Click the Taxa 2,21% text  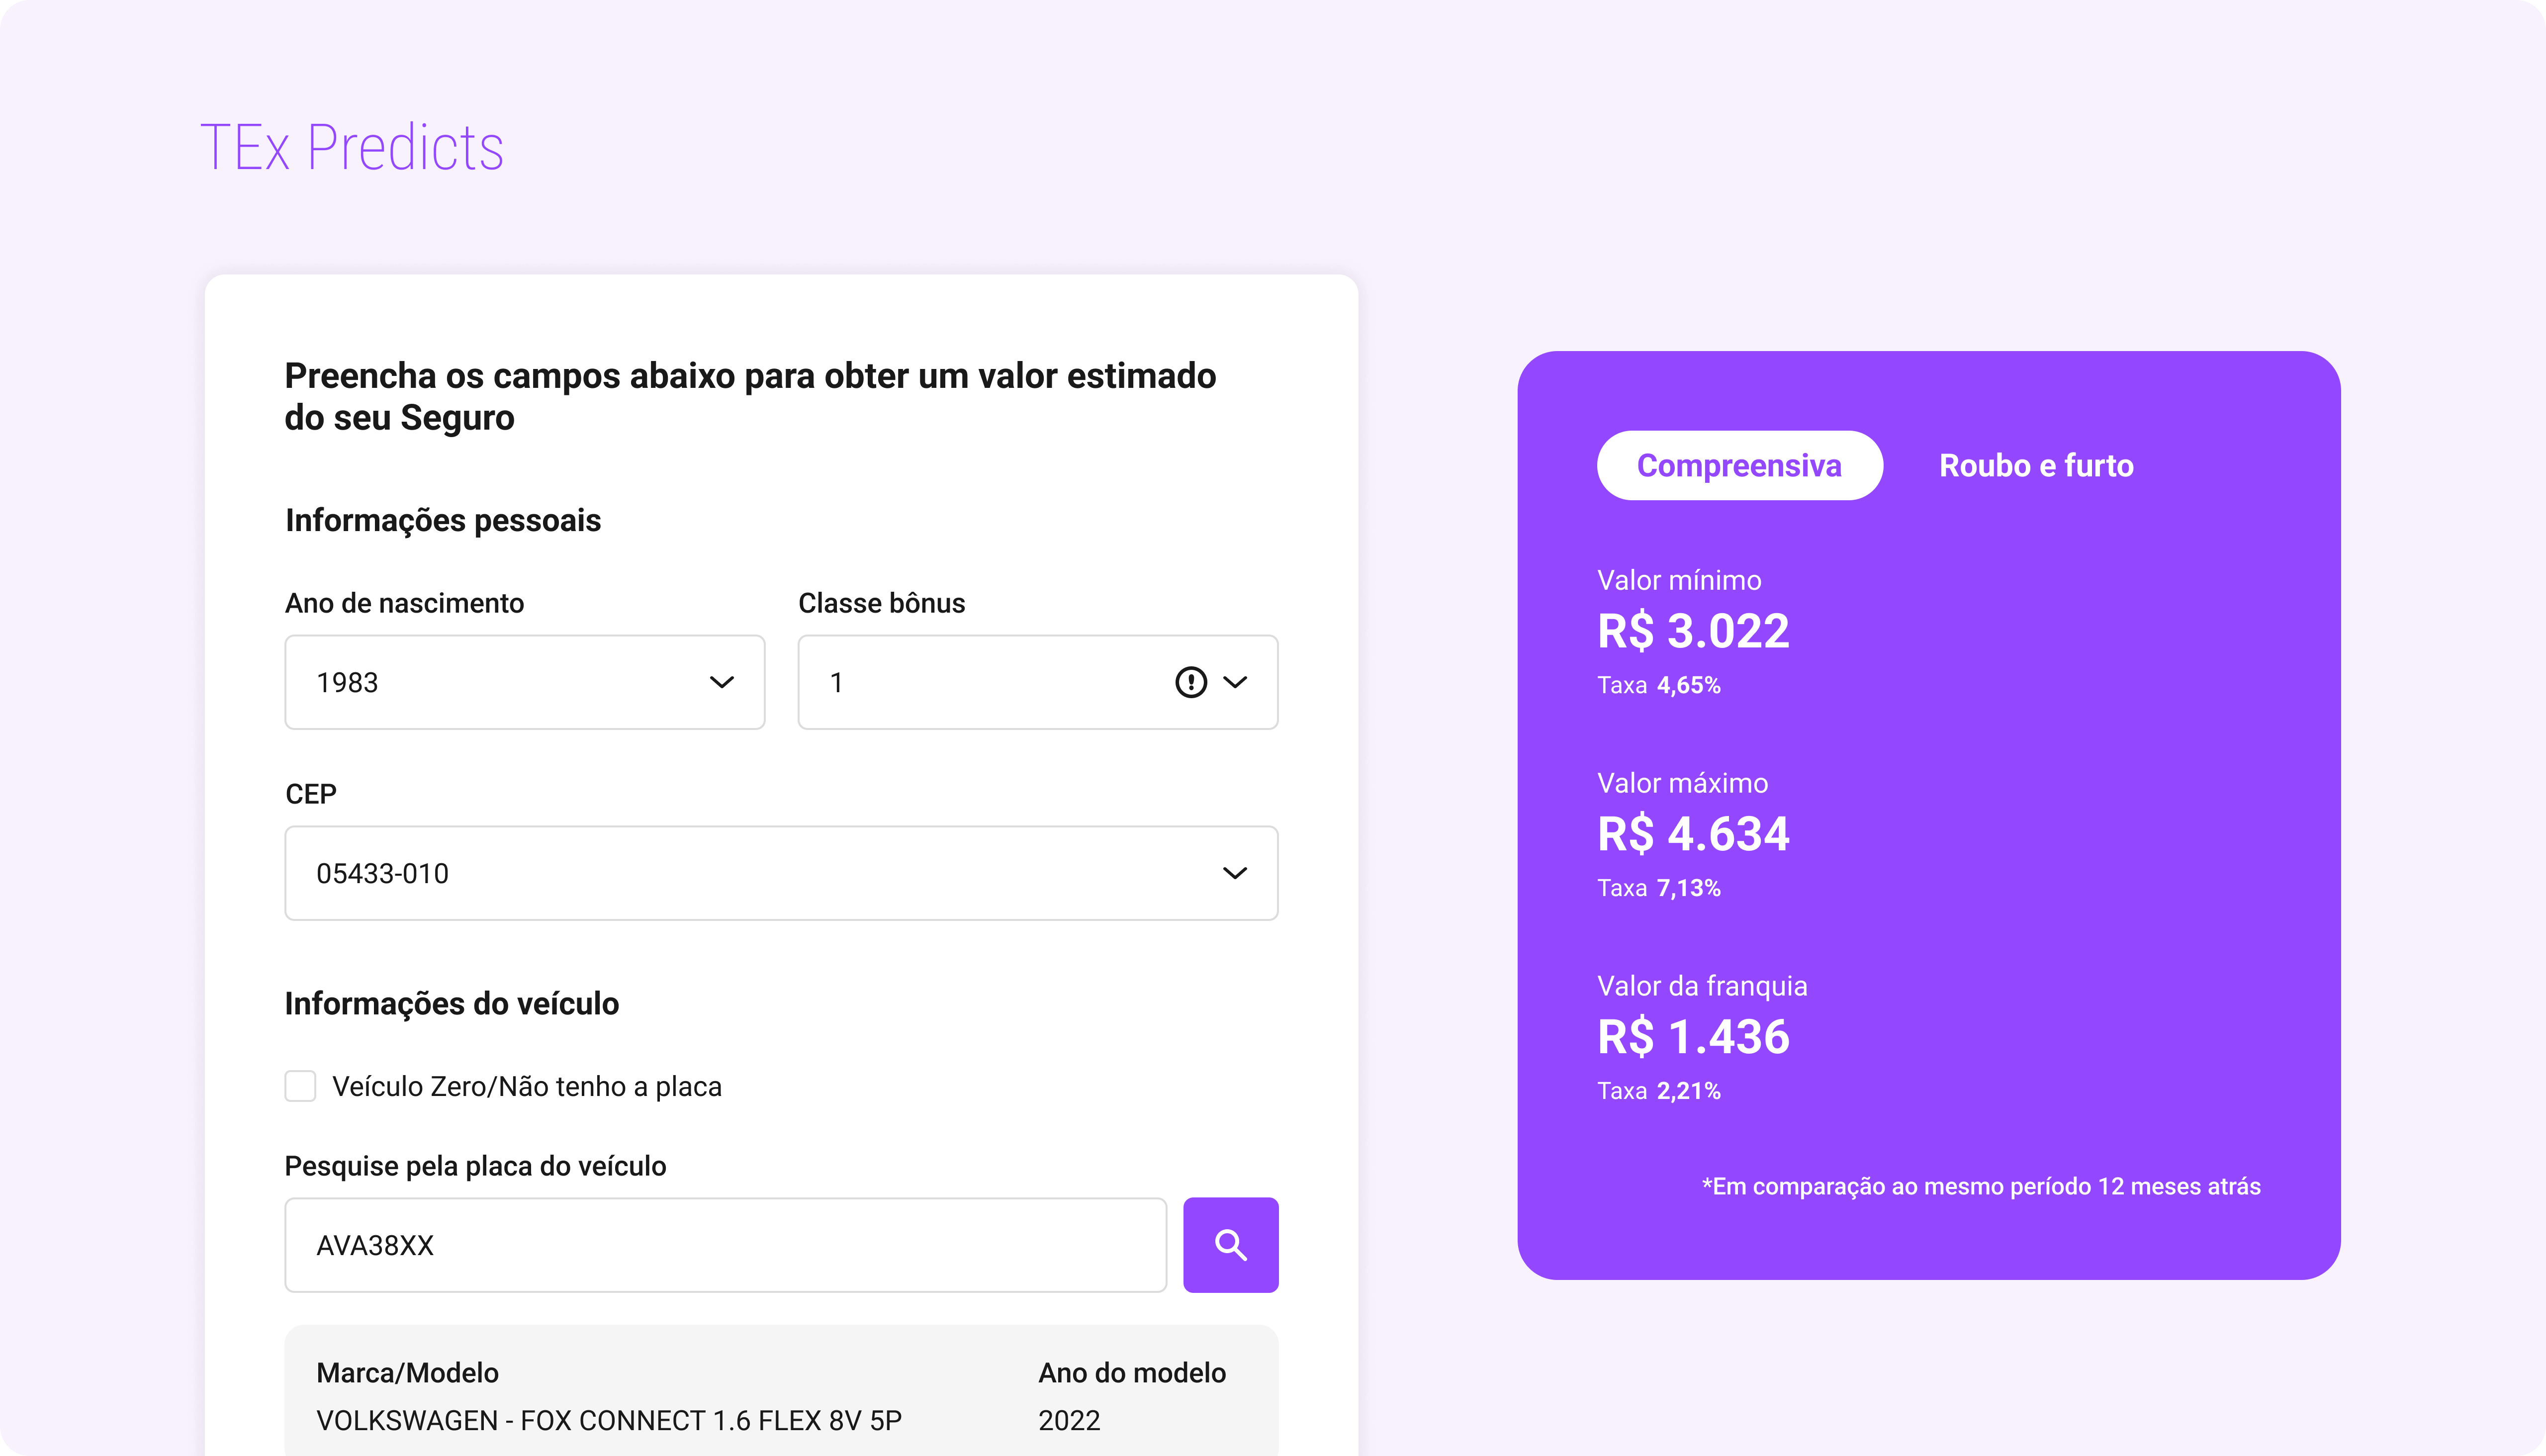tap(1658, 1091)
